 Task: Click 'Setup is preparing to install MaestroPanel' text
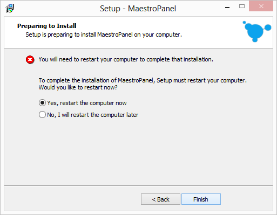click(104, 34)
